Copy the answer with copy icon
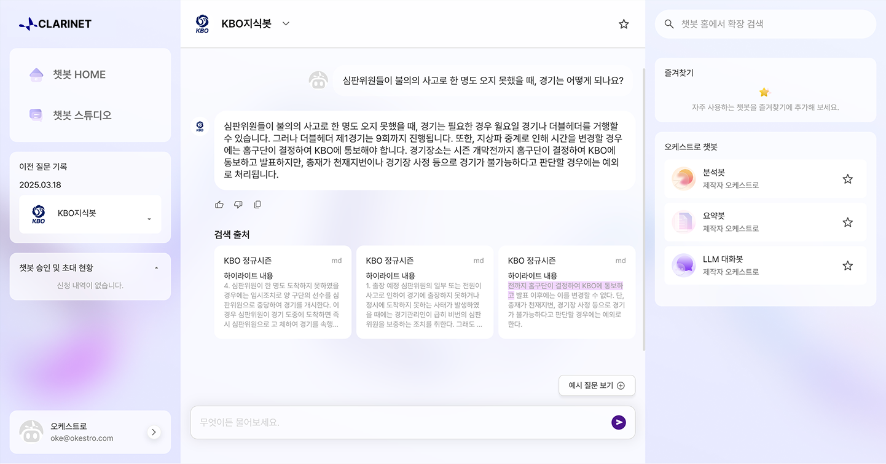886x464 pixels. tap(257, 205)
